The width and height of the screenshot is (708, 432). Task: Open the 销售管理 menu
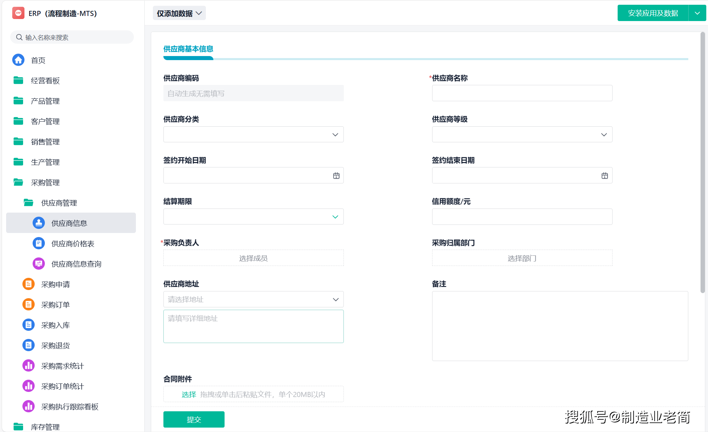tap(71, 142)
